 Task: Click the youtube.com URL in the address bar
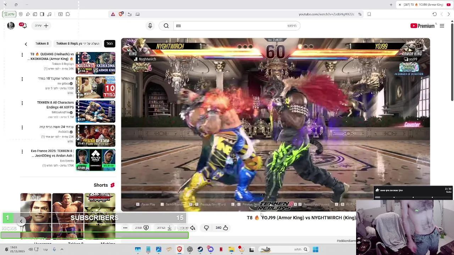[326, 14]
